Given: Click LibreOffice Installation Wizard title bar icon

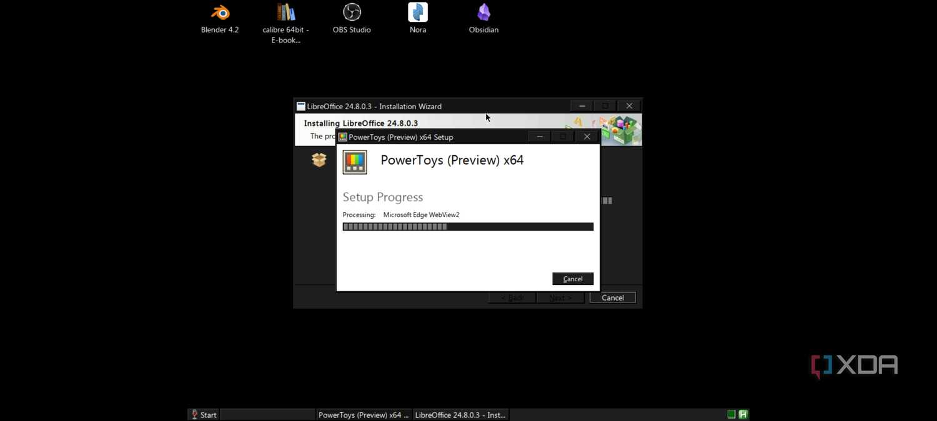Looking at the screenshot, I should coord(300,106).
